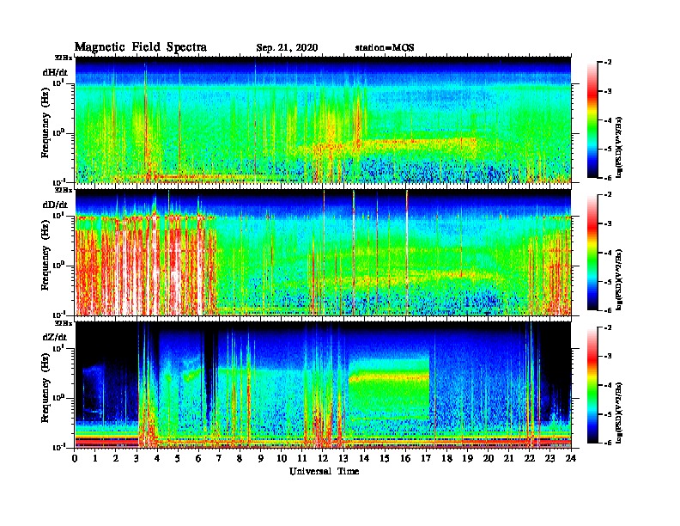Click the log PSD label beside dD/dt color bar
Screen dimensions: 680x526
619,279
